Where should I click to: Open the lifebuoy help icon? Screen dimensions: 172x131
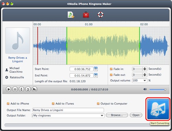click(x=100, y=15)
